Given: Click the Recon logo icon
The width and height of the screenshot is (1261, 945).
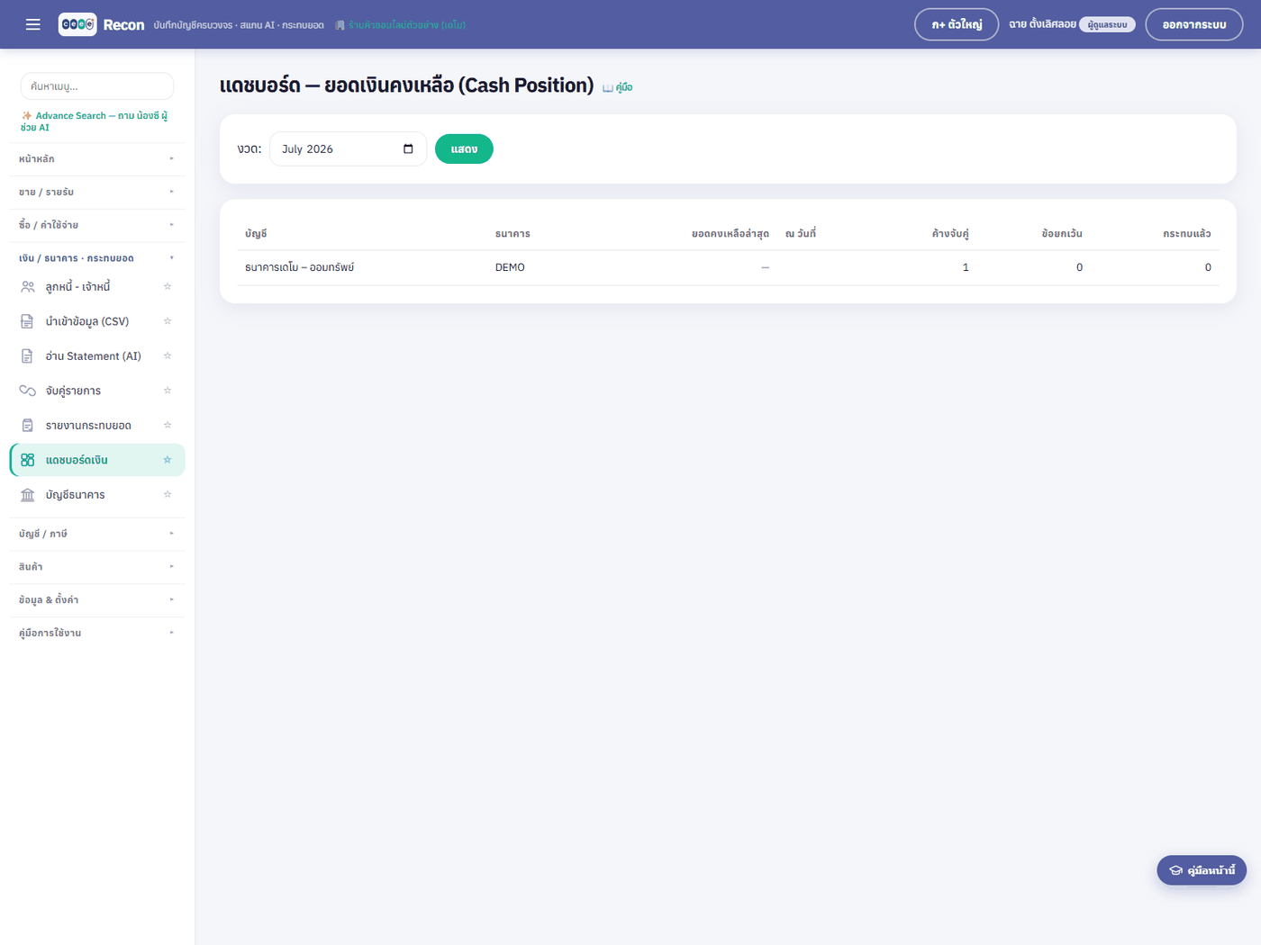Looking at the screenshot, I should click(77, 24).
